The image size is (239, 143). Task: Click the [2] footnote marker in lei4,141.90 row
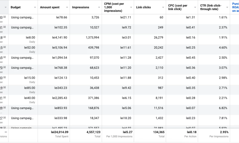[5, 38]
